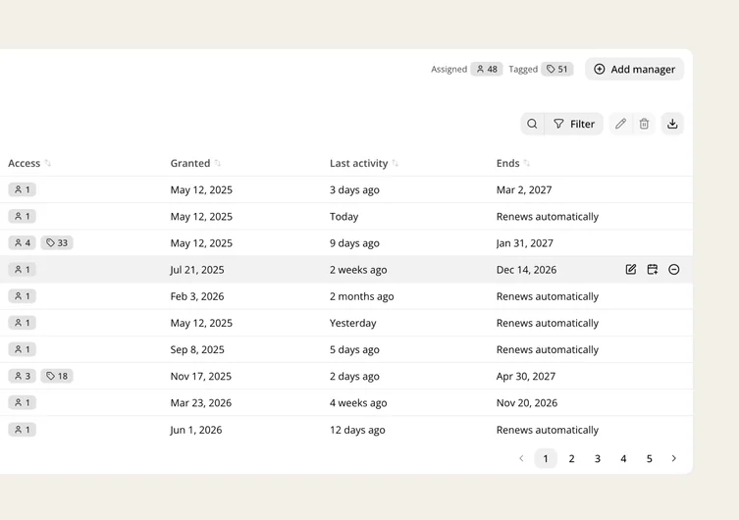This screenshot has width=739, height=520.
Task: Click user badge in the Today row
Action: click(x=23, y=216)
